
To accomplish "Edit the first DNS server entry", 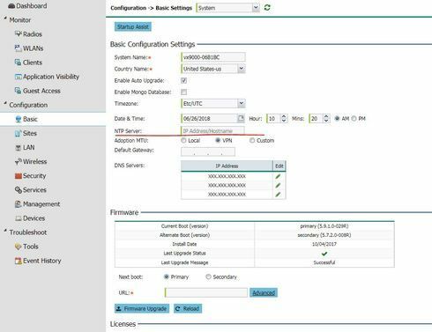I will [278, 176].
